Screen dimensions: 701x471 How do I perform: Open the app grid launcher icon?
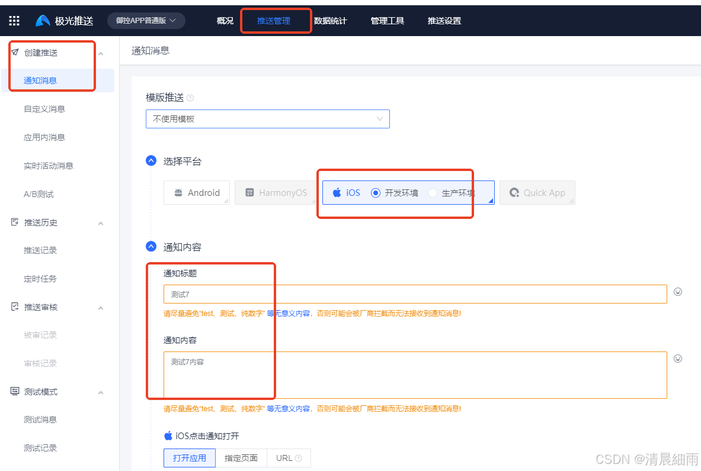[14, 21]
